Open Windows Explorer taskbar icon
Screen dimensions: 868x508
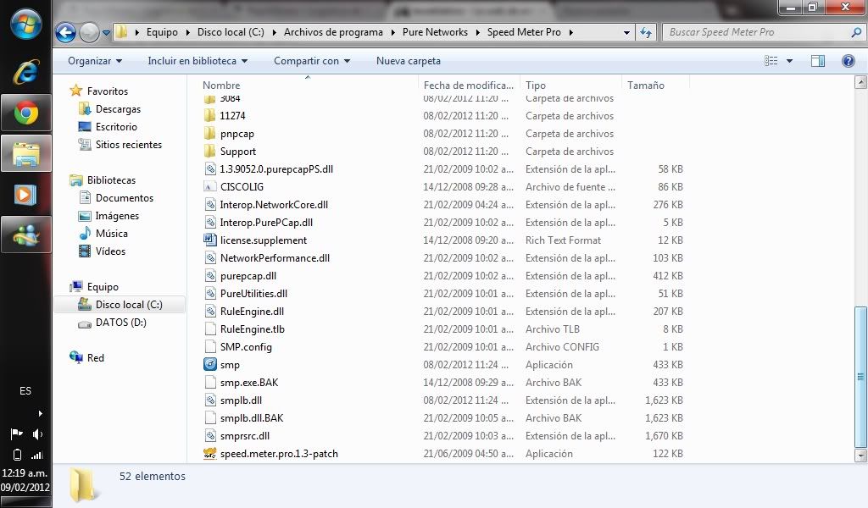(x=25, y=154)
